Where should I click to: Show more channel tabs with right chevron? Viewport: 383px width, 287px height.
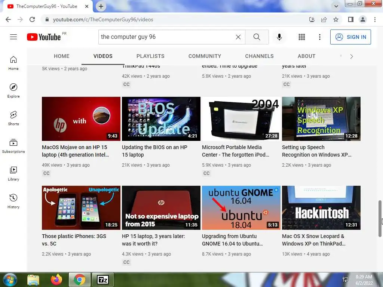coord(352,56)
